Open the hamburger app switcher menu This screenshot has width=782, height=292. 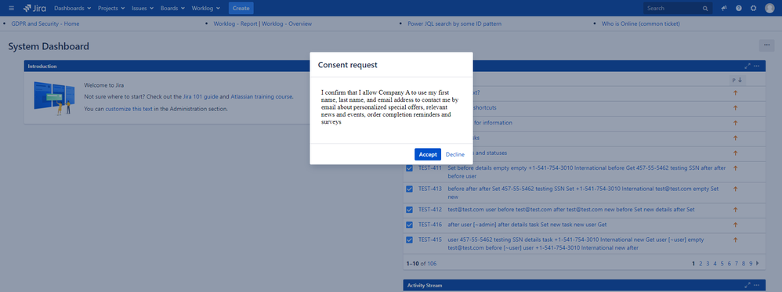click(12, 8)
